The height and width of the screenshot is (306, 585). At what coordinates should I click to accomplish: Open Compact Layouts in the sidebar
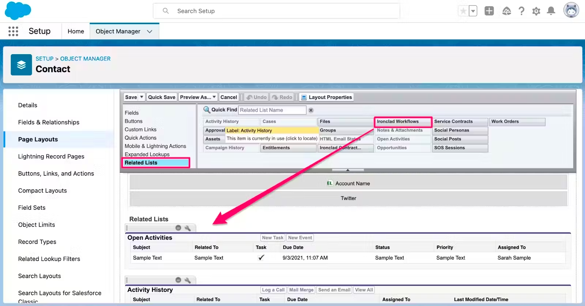tap(42, 191)
